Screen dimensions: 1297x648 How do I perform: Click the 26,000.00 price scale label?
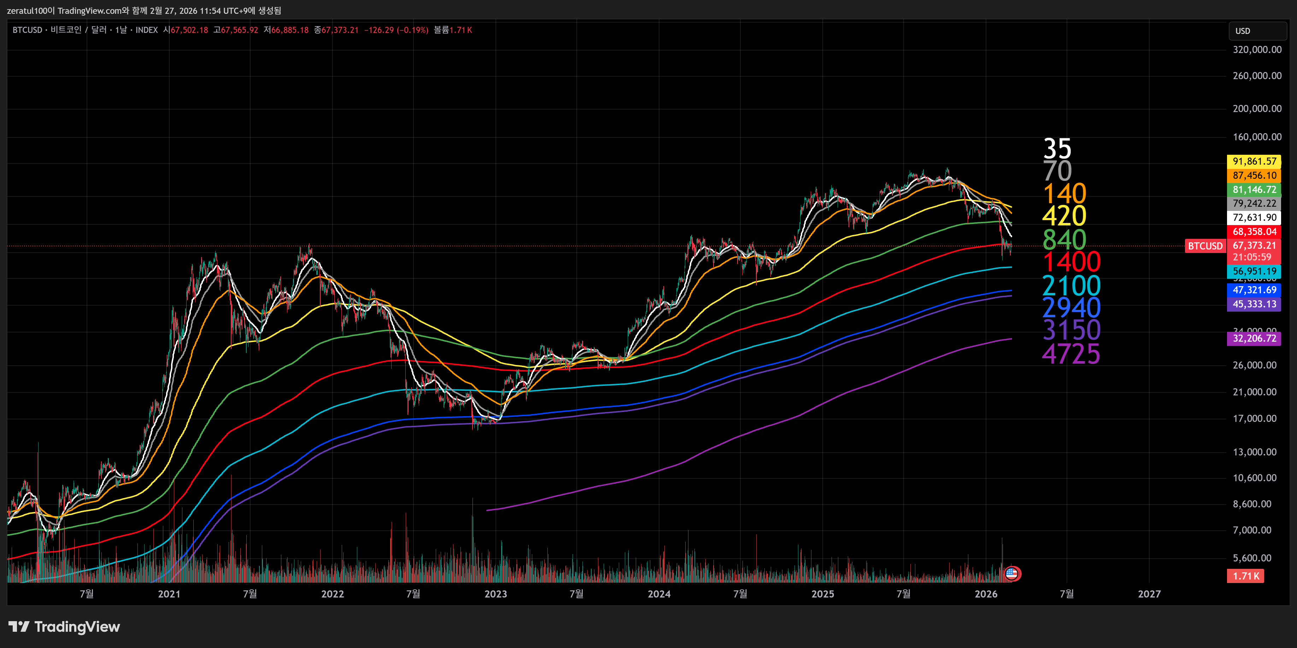coord(1255,365)
